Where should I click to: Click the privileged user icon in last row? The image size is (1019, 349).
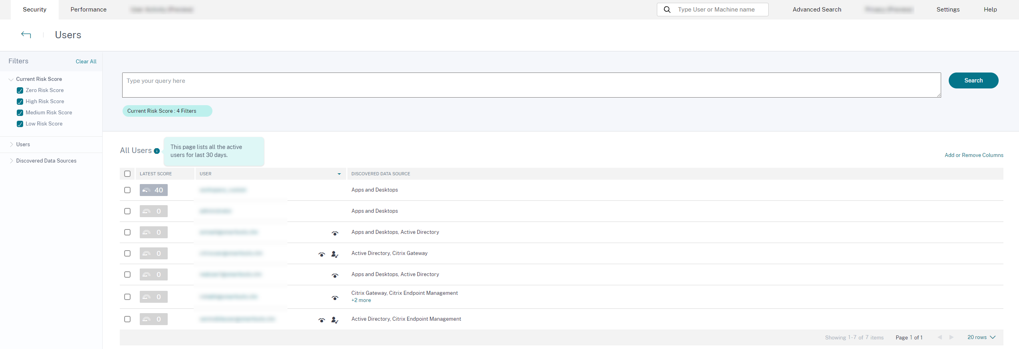click(x=335, y=320)
